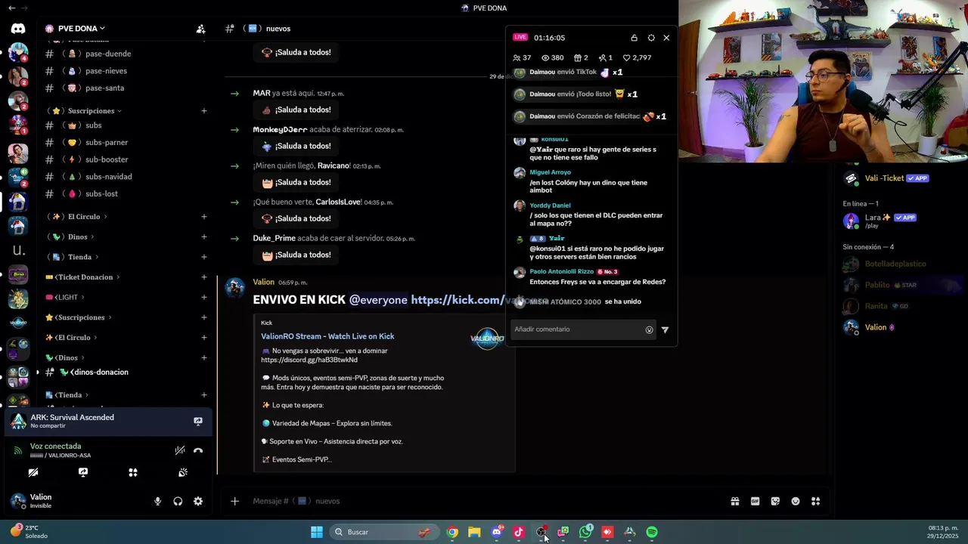Screen dimensions: 968x544
Task: Open the GIF picker
Action: click(x=755, y=501)
